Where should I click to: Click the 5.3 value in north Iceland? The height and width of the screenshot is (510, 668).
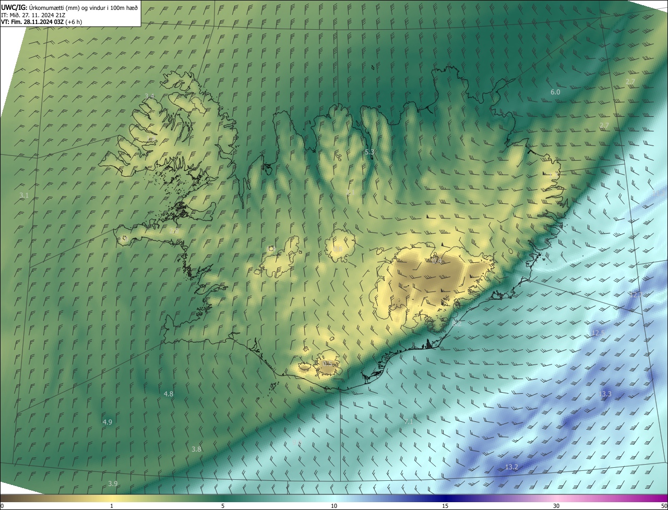point(369,152)
